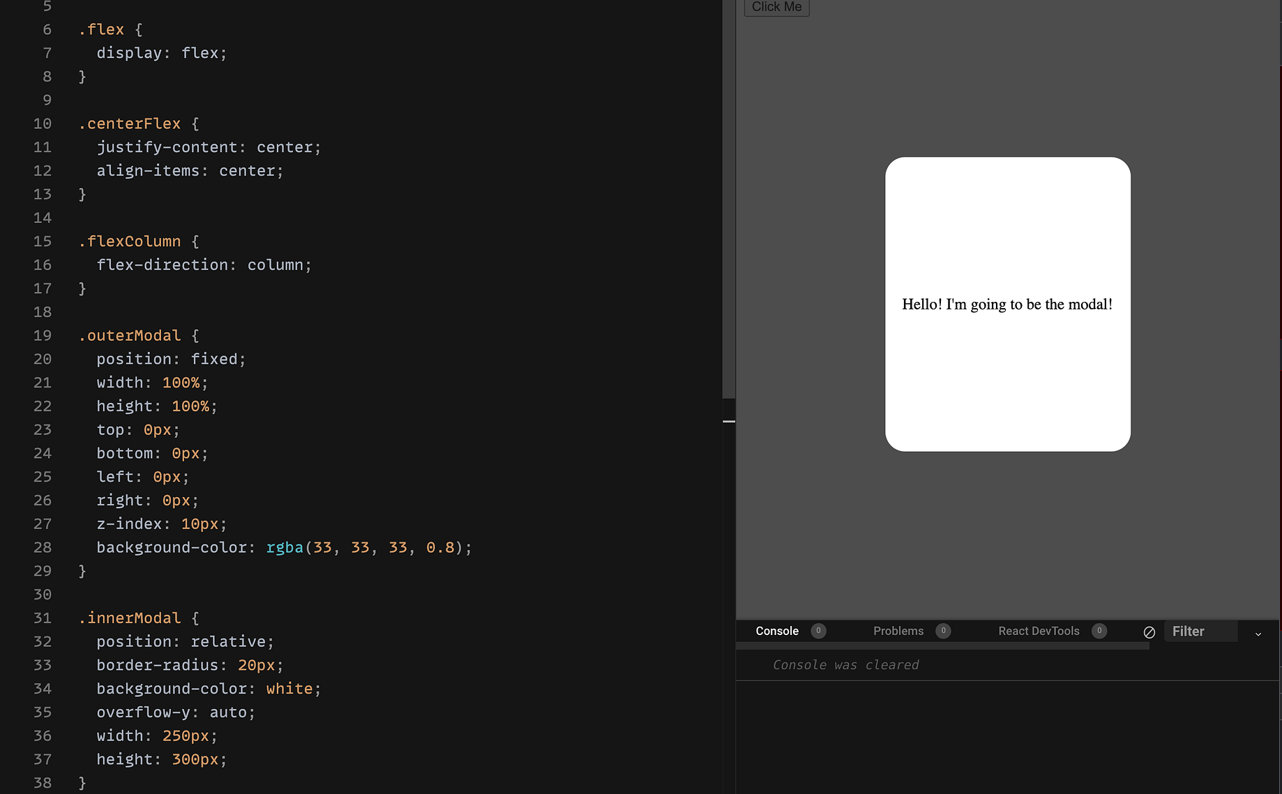The height and width of the screenshot is (794, 1282).
Task: Select the flex-direction column declaration
Action: pyautogui.click(x=204, y=265)
